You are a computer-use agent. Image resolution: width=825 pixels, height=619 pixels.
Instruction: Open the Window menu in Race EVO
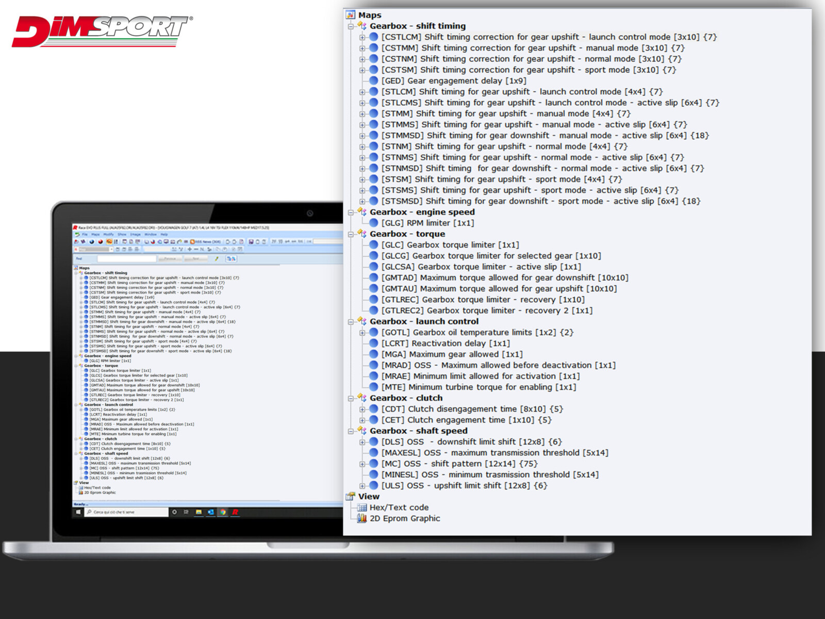151,234
